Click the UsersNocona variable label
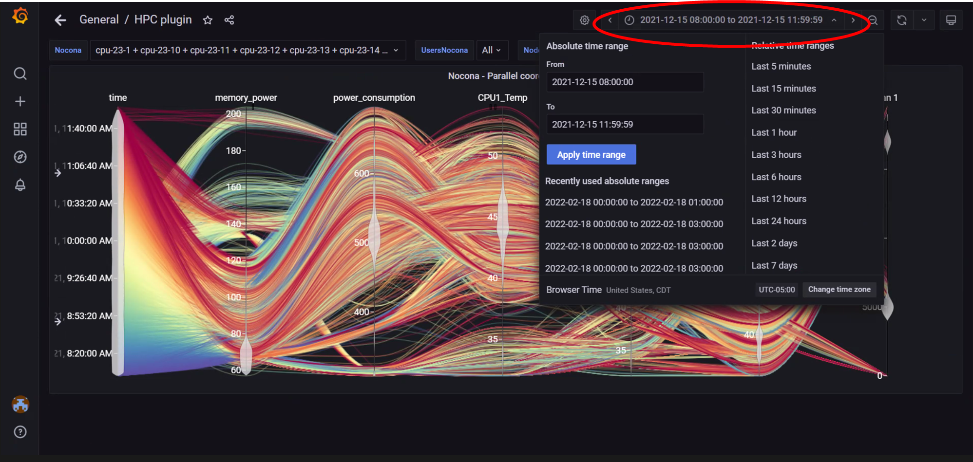 point(444,50)
